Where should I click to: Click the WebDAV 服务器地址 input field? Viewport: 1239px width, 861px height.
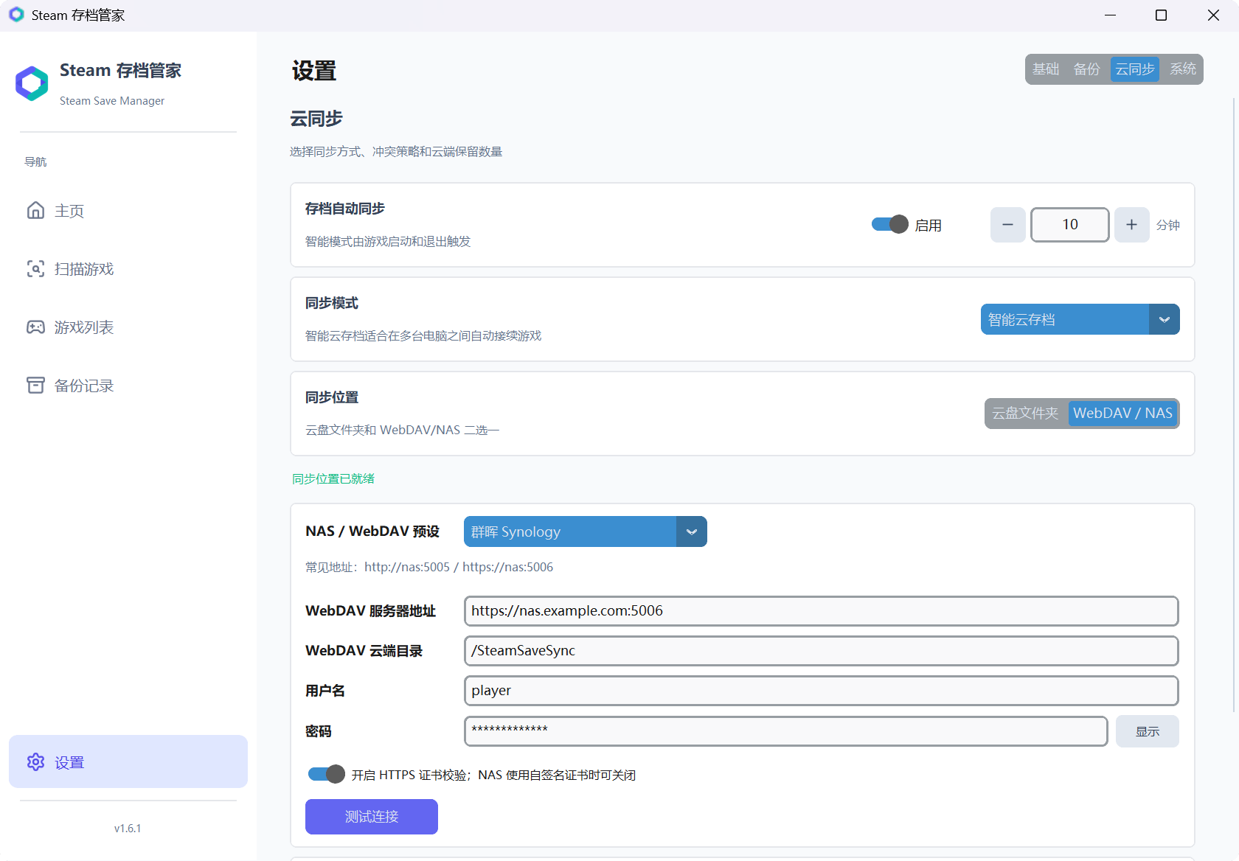(x=821, y=611)
